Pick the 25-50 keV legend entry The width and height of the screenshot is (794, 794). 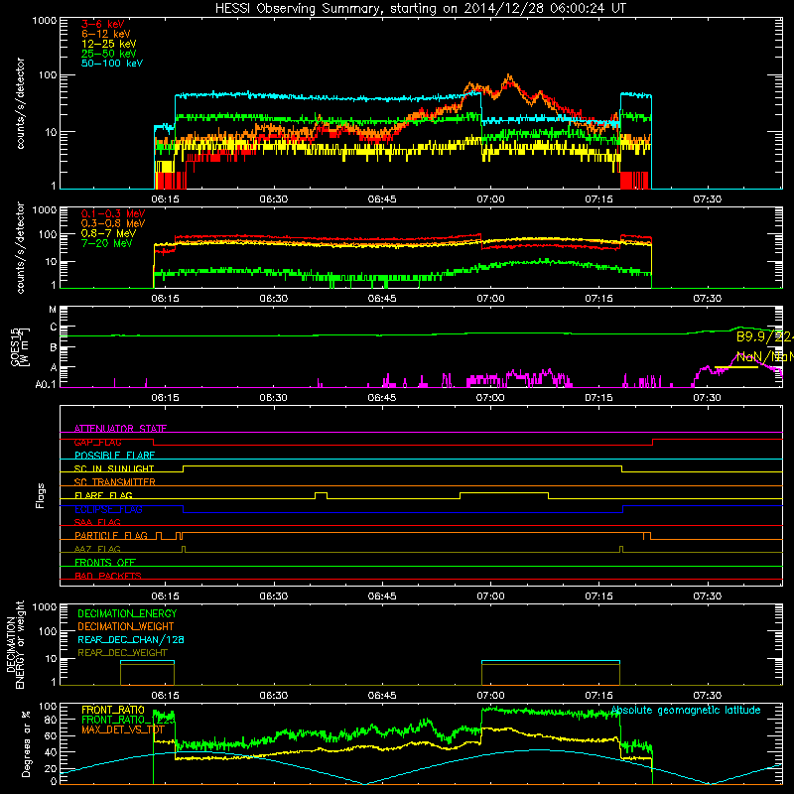(108, 54)
